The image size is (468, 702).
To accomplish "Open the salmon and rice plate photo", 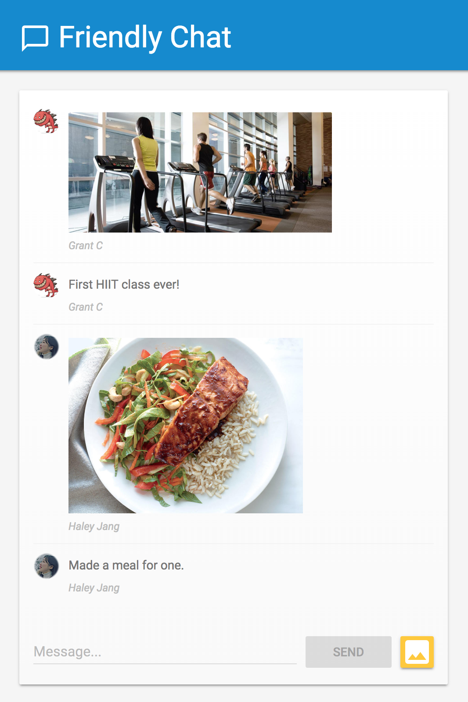I will [x=186, y=426].
